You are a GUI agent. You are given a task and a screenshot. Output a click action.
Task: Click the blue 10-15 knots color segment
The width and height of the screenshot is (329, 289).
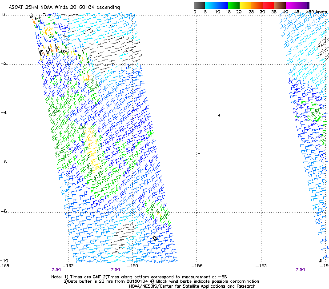pos(222,5)
